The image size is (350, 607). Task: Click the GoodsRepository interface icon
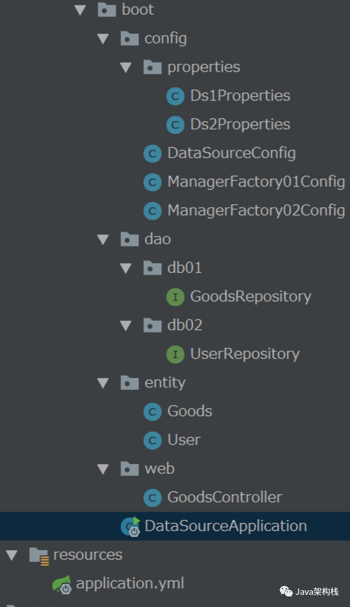click(175, 297)
